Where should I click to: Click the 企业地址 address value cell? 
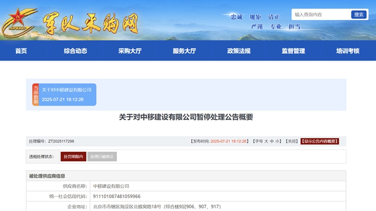218,206
